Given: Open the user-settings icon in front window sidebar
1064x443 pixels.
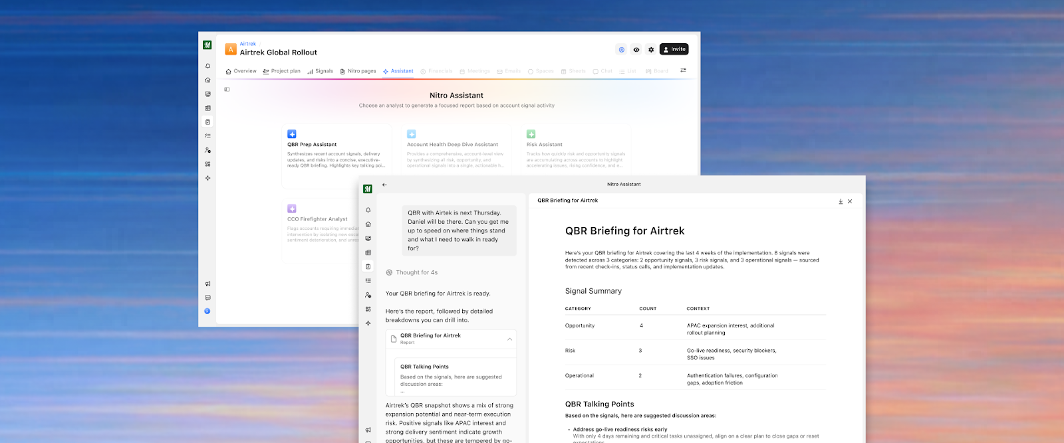Looking at the screenshot, I should pos(368,295).
